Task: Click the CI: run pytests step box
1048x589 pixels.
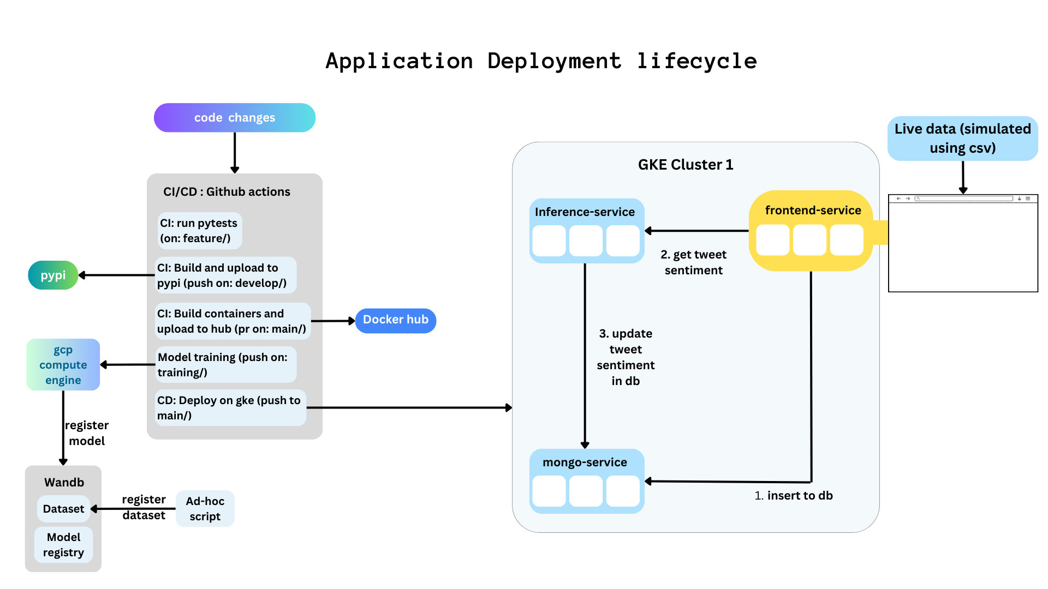Action: click(x=199, y=230)
